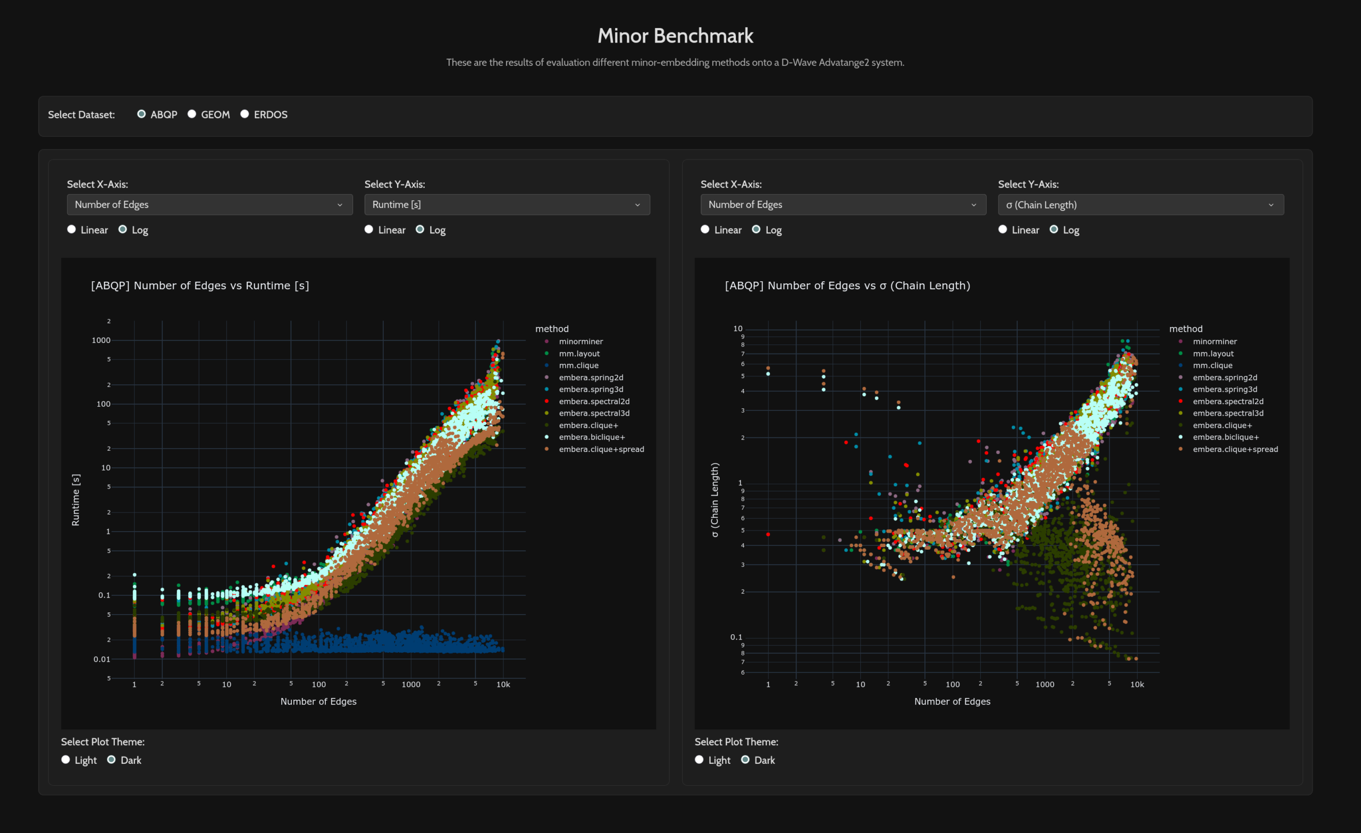The width and height of the screenshot is (1361, 833).
Task: Set left plot X-Axis scale to Log
Action: click(x=123, y=229)
